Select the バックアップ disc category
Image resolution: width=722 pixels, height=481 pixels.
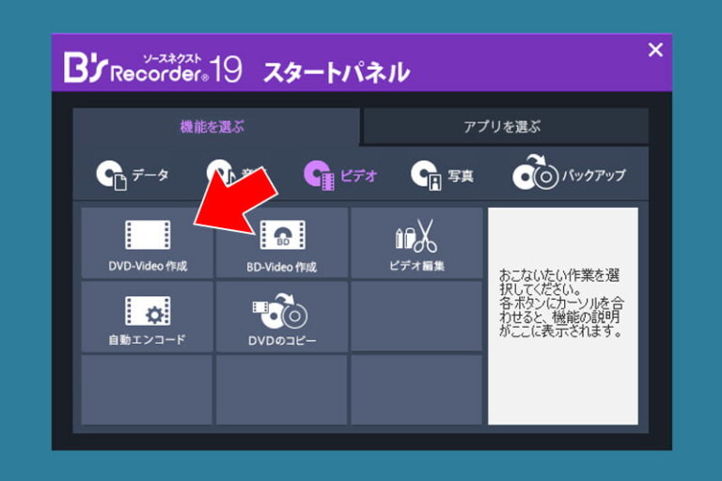[x=569, y=173]
